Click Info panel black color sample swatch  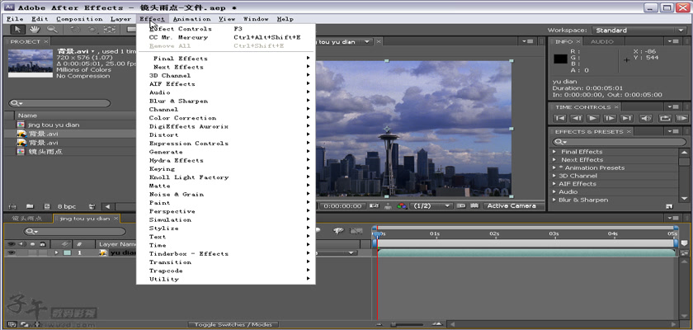coord(560,59)
